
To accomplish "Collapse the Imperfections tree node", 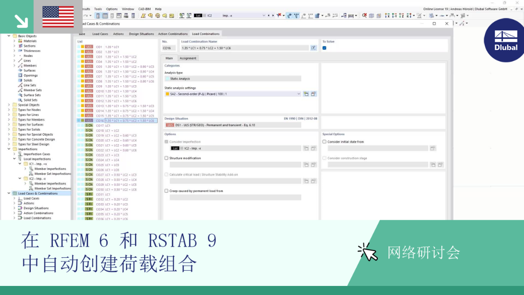I will [9, 149].
